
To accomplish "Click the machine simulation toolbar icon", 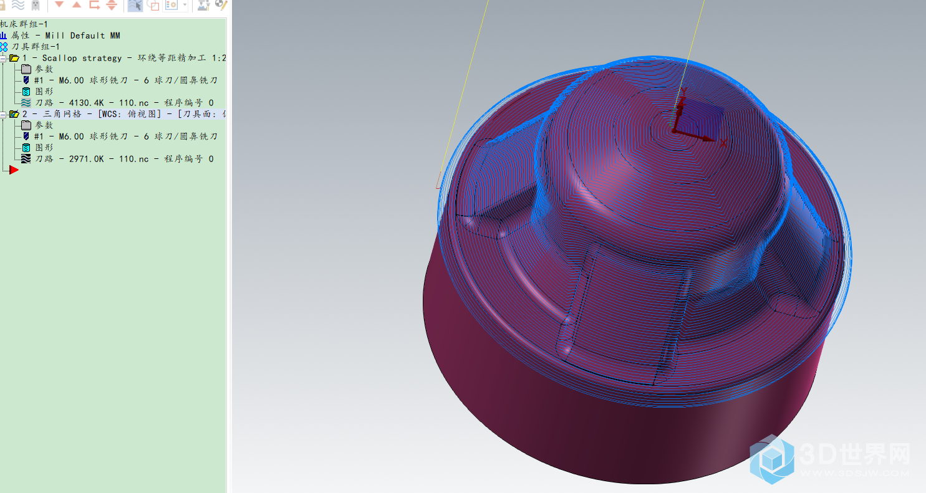I will 203,6.
